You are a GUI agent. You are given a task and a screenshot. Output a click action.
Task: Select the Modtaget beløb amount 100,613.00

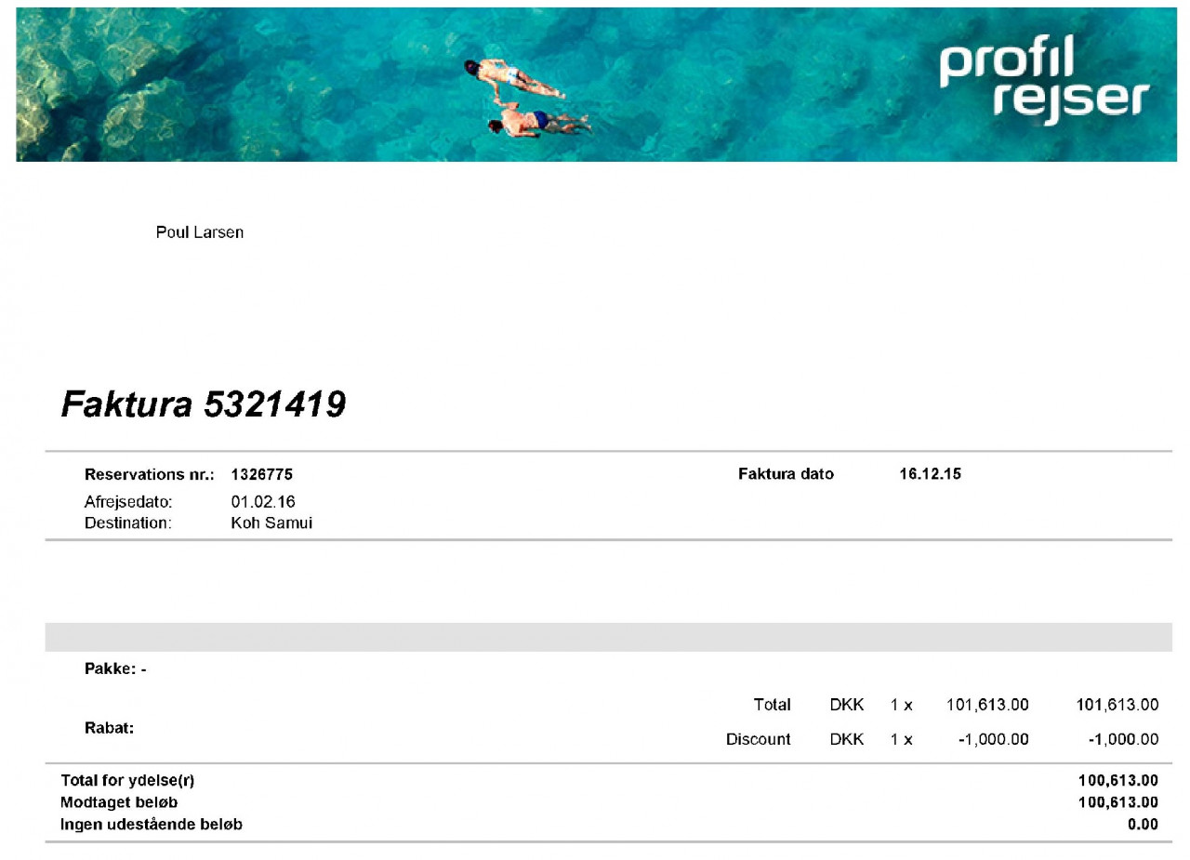tap(1118, 802)
